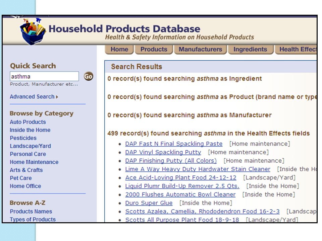Focus the Quick Search text field
322x241 pixels.
pos(44,76)
